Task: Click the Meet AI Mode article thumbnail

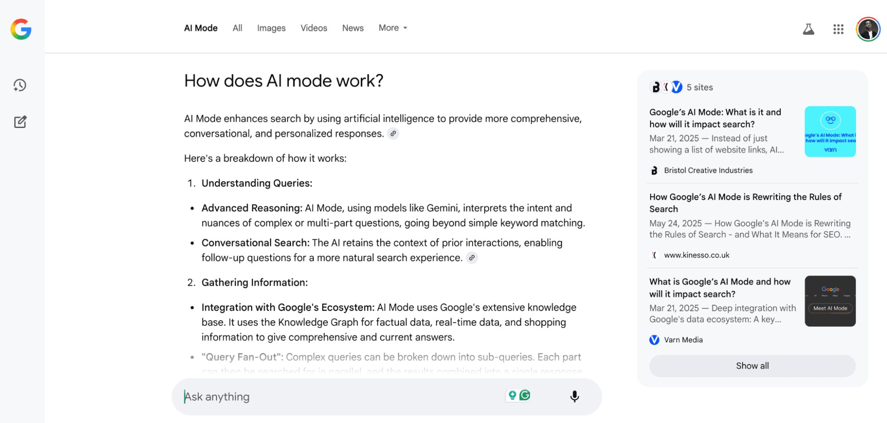Action: 829,301
